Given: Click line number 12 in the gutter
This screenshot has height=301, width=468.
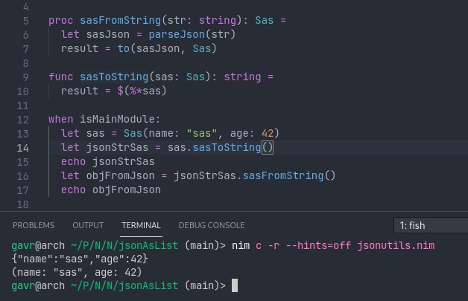Looking at the screenshot, I should pos(23,120).
